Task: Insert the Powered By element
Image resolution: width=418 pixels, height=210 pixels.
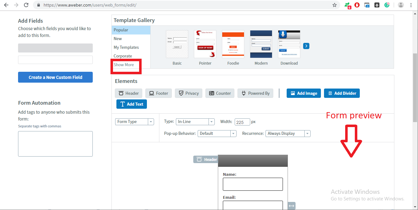Action: click(255, 93)
